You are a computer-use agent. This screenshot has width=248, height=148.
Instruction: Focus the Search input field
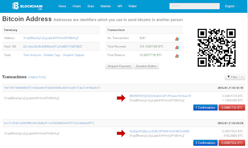click(195, 6)
